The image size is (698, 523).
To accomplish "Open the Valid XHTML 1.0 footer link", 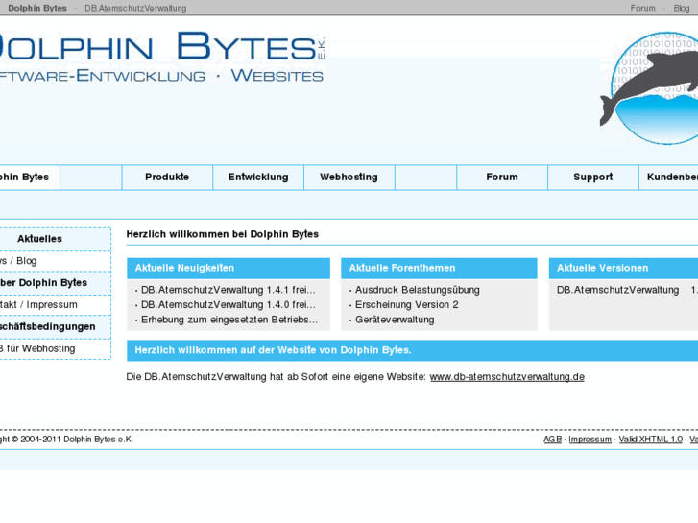I will click(650, 440).
